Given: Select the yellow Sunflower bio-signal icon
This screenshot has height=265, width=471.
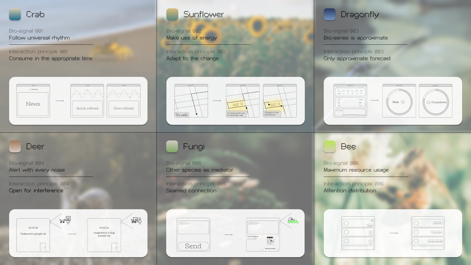Looking at the screenshot, I should 171,15.
